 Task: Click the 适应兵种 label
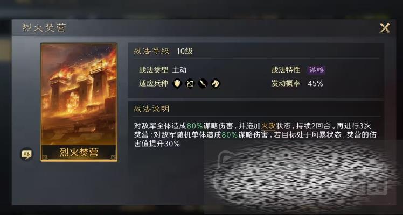click(x=154, y=83)
